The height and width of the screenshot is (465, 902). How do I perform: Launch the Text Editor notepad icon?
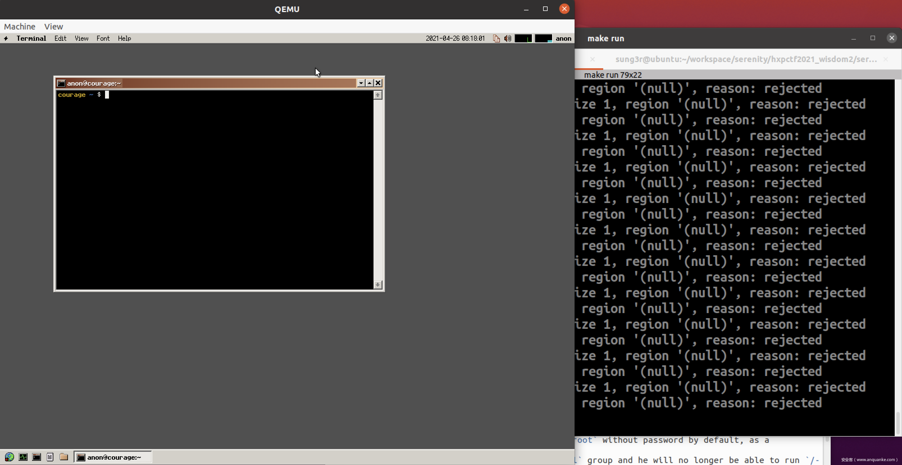pyautogui.click(x=50, y=457)
